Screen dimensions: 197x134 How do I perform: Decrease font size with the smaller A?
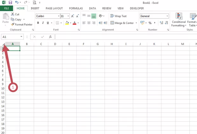tap(78, 16)
